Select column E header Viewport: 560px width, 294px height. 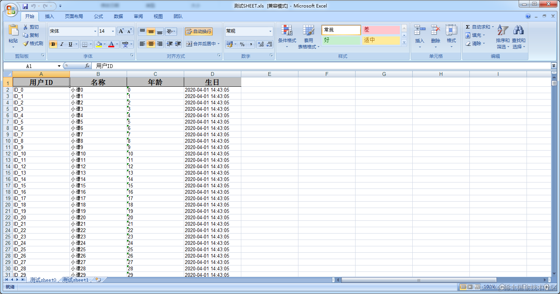[269, 74]
